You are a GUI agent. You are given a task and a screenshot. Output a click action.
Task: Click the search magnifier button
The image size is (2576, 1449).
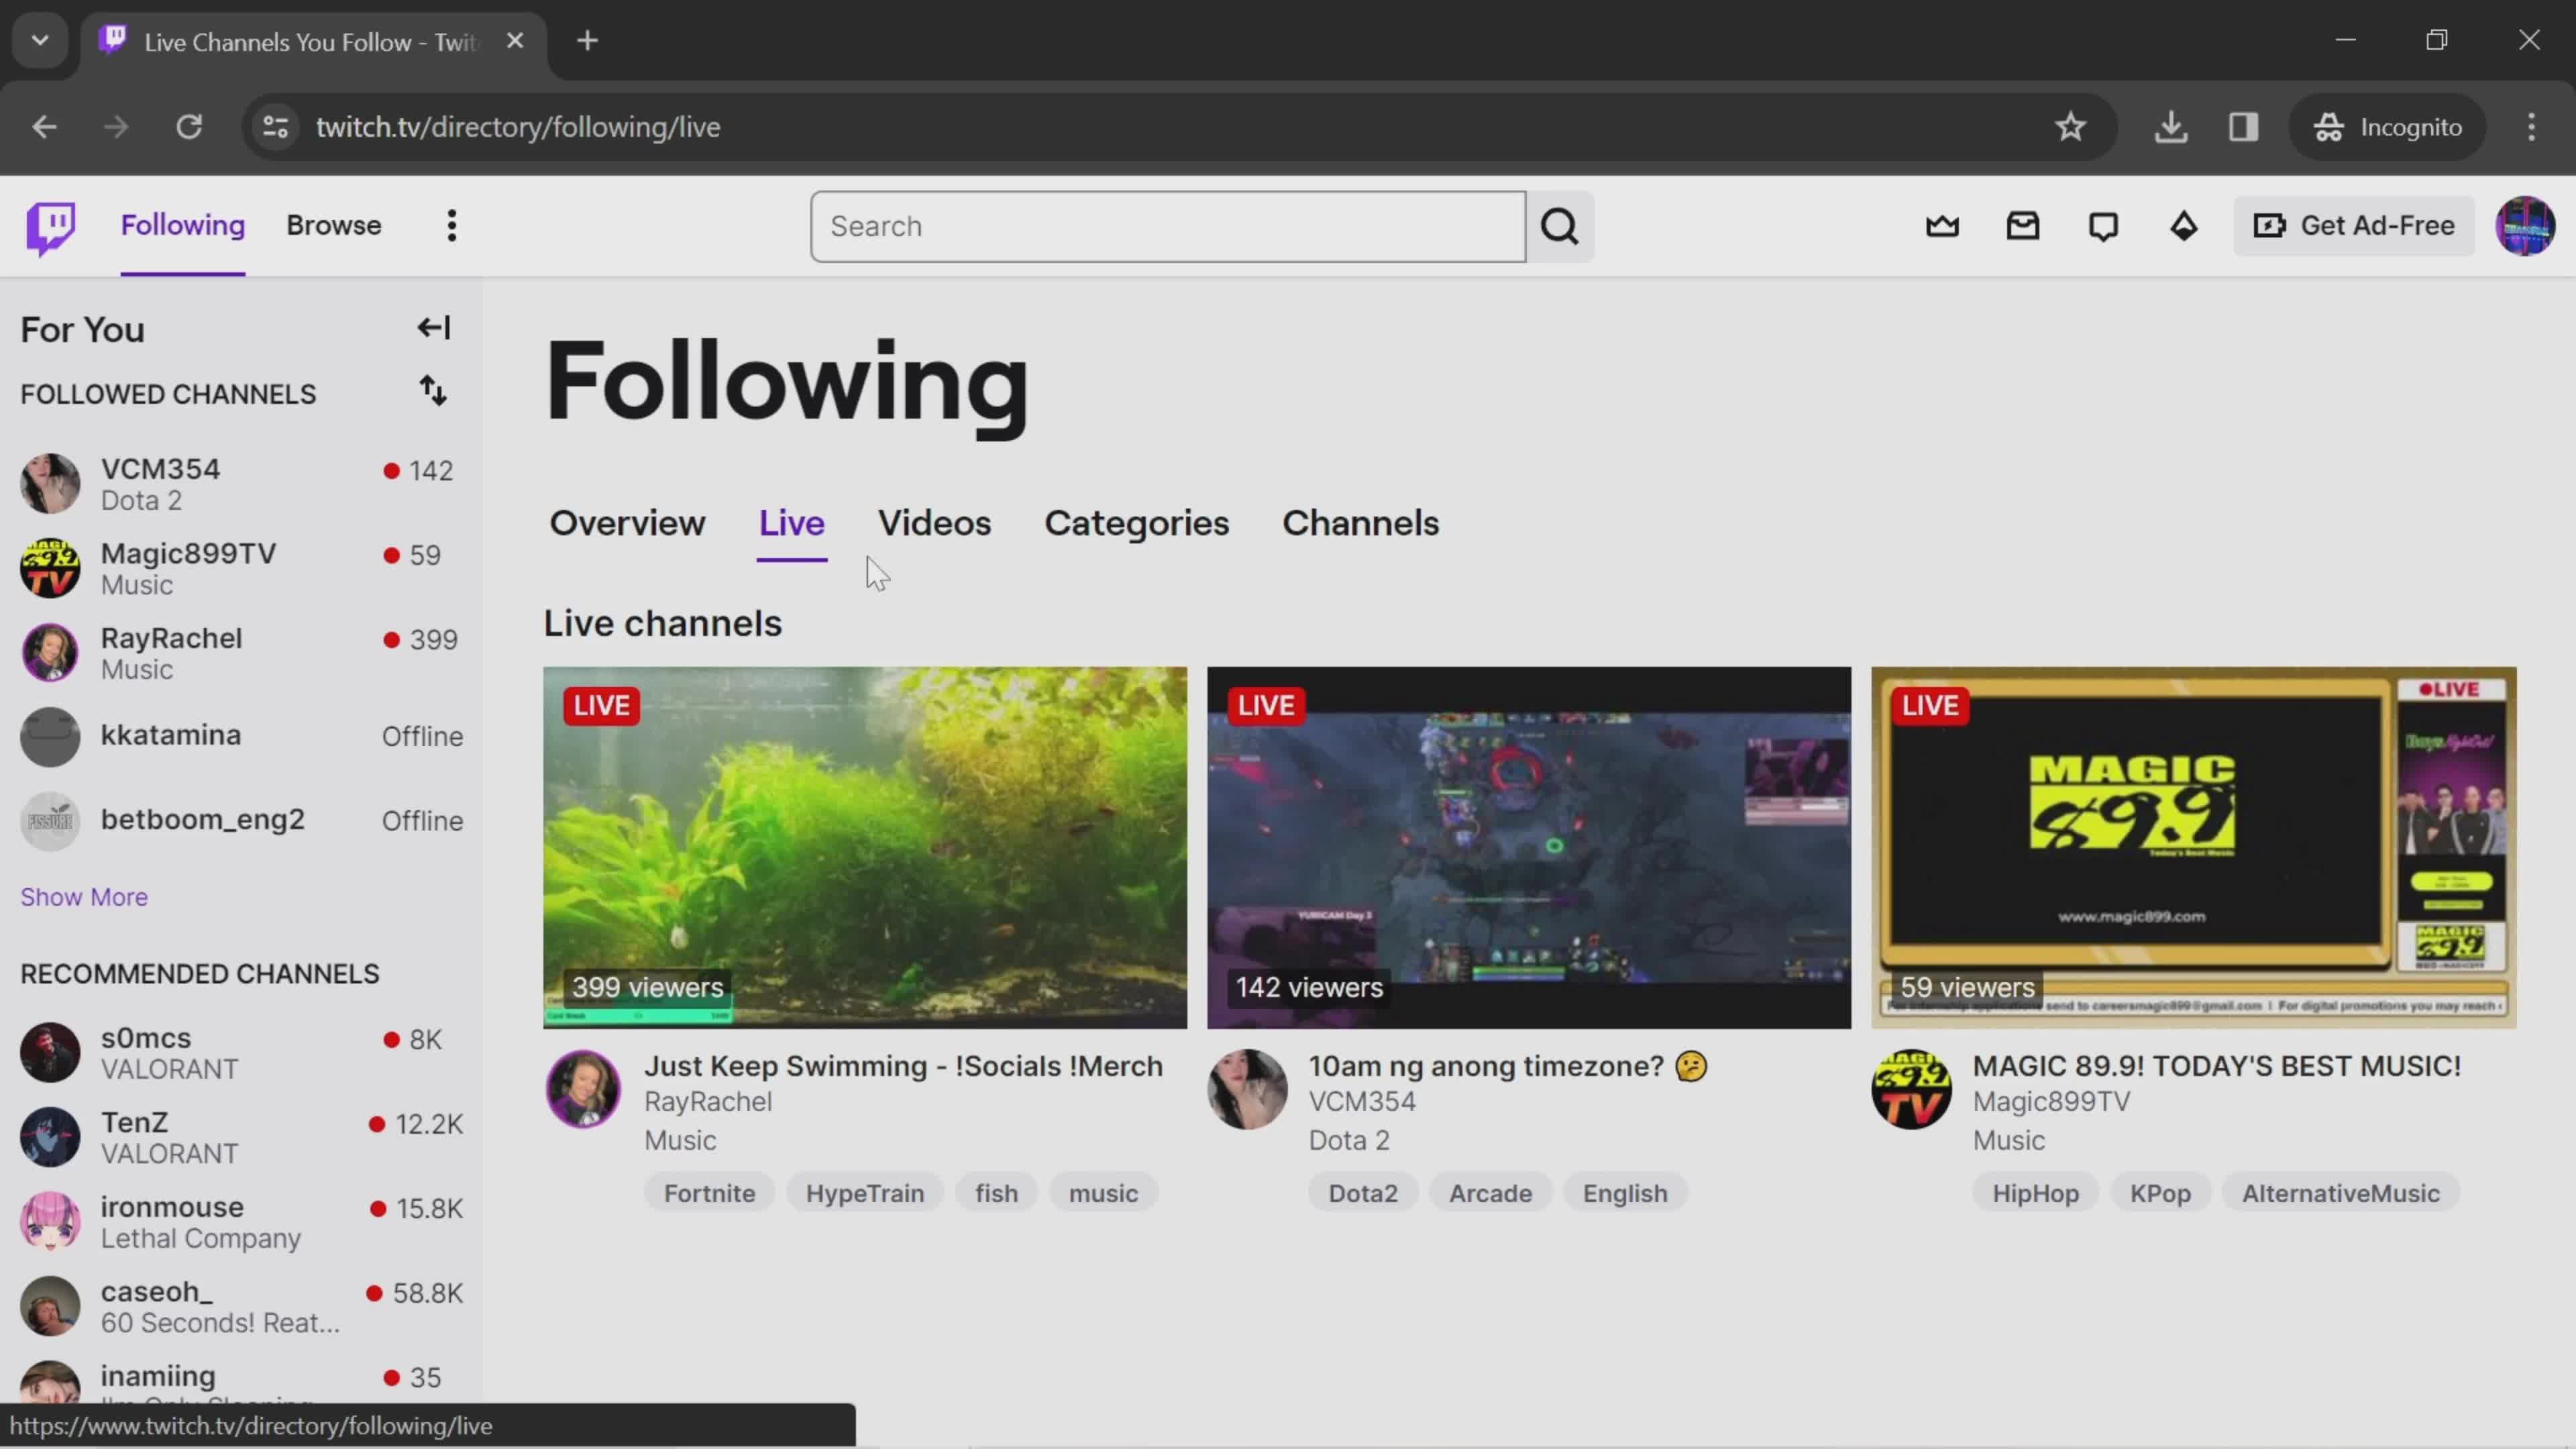pyautogui.click(x=1560, y=227)
